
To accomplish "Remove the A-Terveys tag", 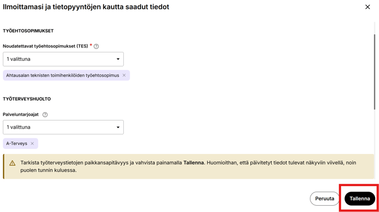I will point(32,144).
